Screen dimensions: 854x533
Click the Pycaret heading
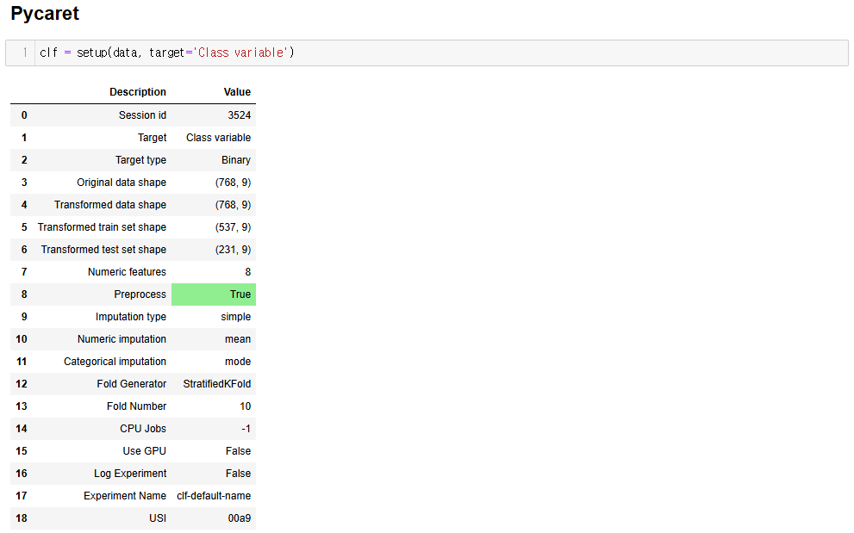[x=45, y=13]
